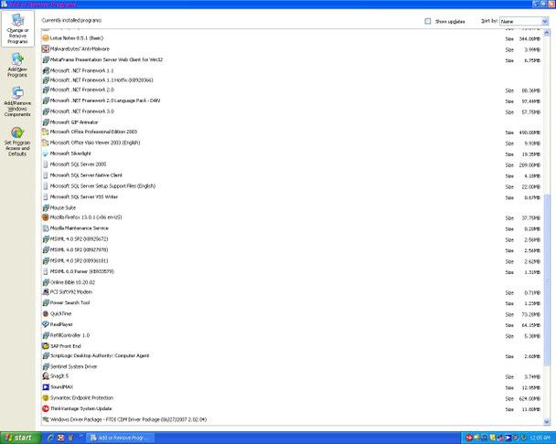Select the Symantec Endpoint Protection icon
The image size is (556, 444).
(x=46, y=398)
